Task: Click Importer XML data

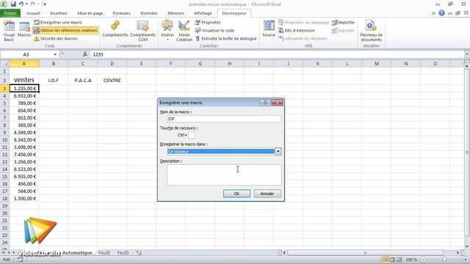Action: click(x=343, y=23)
